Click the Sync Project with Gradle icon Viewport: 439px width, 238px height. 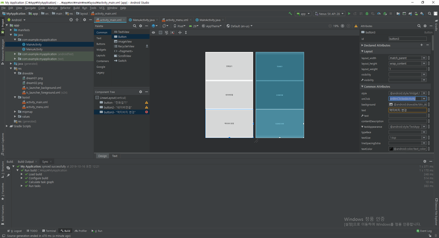coord(410,14)
